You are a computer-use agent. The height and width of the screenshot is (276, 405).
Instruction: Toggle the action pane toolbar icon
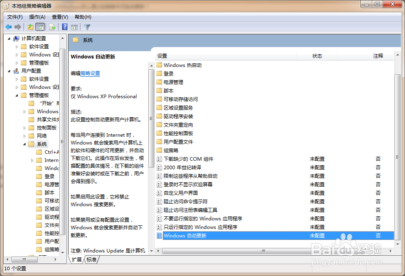pos(75,27)
